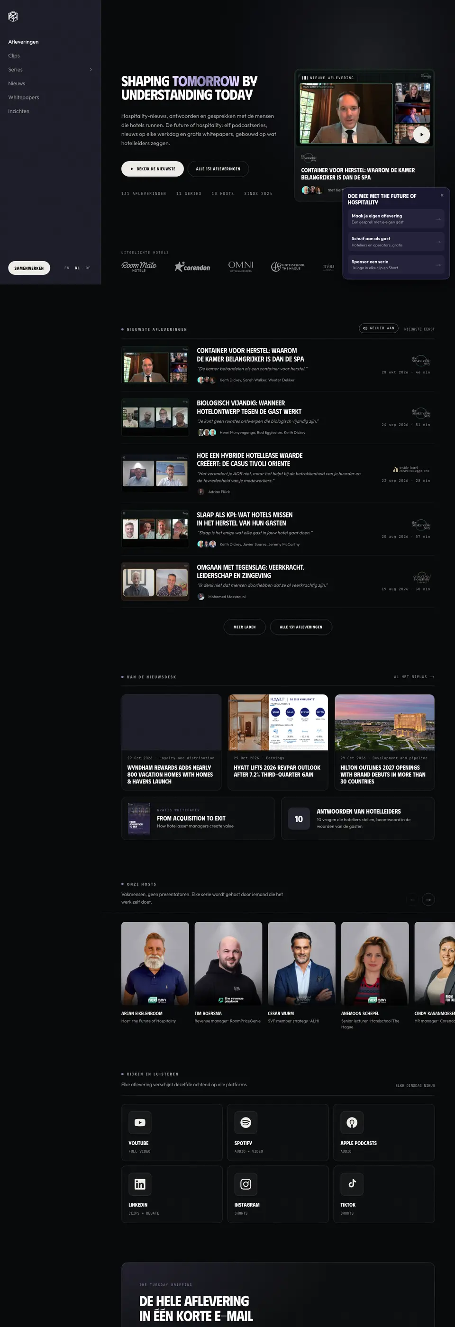Screen dimensions: 455x1327
Task: Open Slaap als KPI episode thumbnail
Action: tap(155, 529)
